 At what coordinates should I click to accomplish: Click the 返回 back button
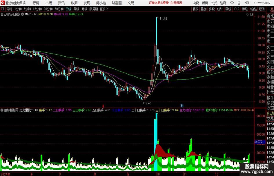[x=262, y=9]
